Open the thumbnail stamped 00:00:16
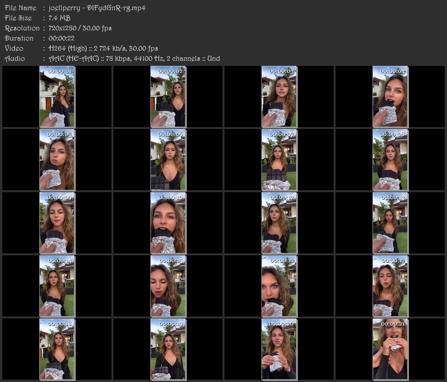 [x=279, y=286]
